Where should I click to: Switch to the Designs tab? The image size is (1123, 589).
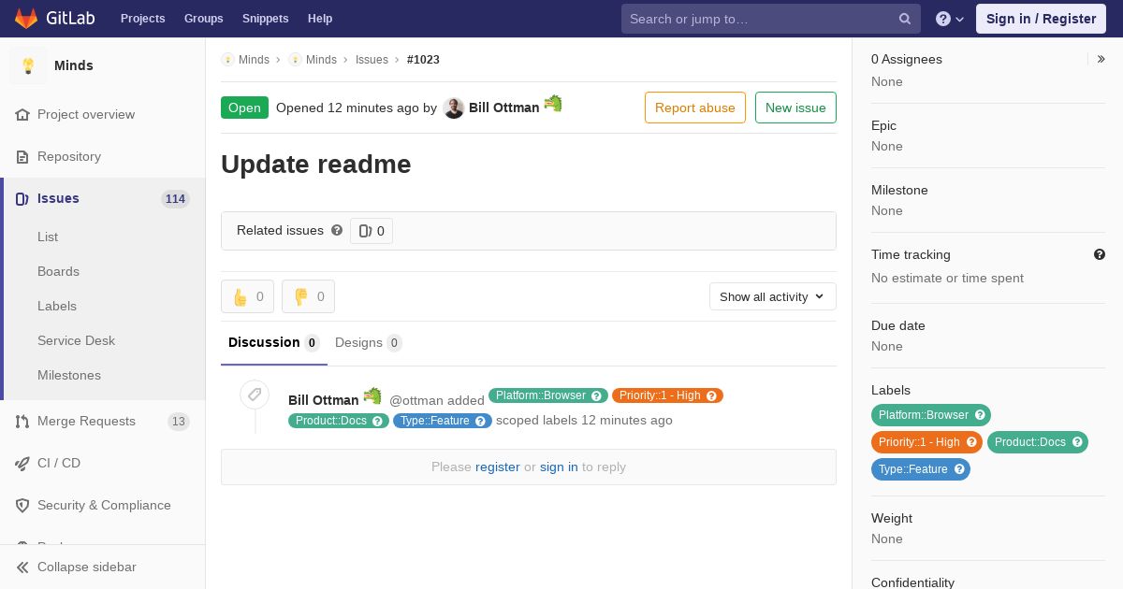[369, 342]
